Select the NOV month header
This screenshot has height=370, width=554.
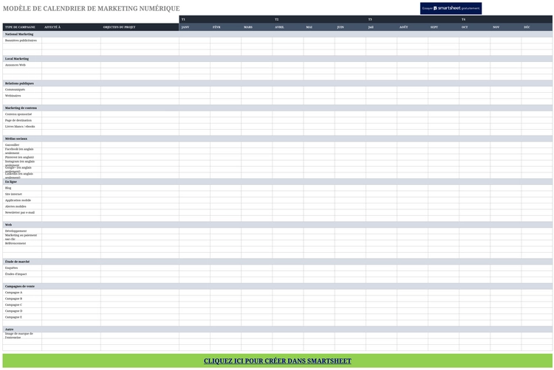(x=506, y=27)
